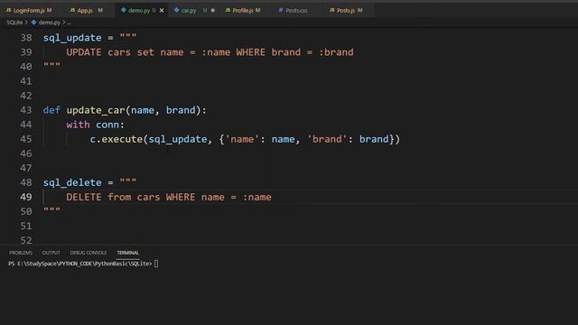
Task: Click the DELETE keyword on line 49
Action: (x=84, y=197)
